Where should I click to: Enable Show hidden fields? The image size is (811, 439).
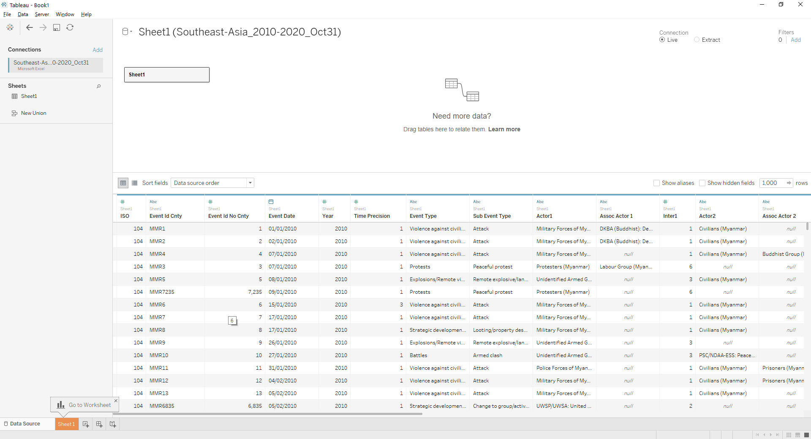[x=702, y=183]
